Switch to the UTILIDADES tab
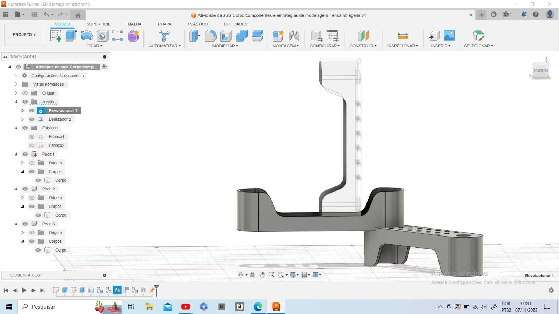This screenshot has width=559, height=314. [x=235, y=24]
